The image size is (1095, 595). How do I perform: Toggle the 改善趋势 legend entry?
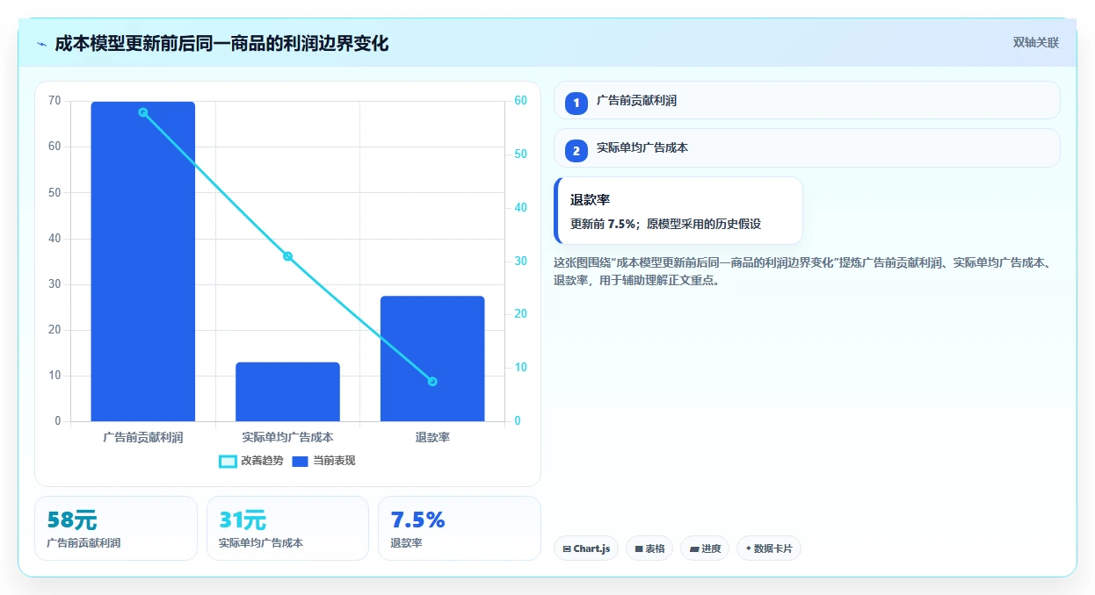251,461
